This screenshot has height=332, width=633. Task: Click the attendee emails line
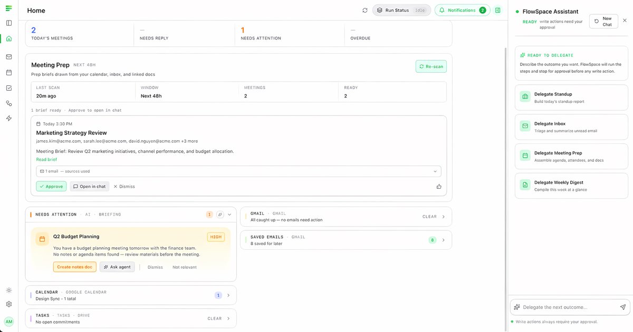[x=117, y=141]
